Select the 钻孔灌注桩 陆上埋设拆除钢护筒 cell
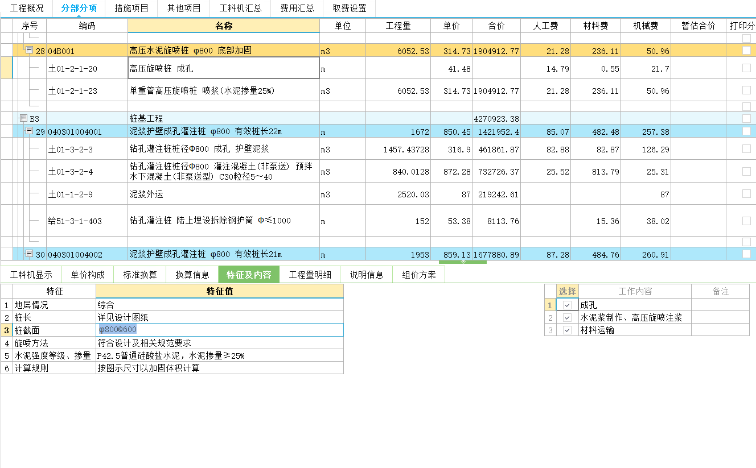Viewport: 756px width, 468px height. pyautogui.click(x=224, y=221)
